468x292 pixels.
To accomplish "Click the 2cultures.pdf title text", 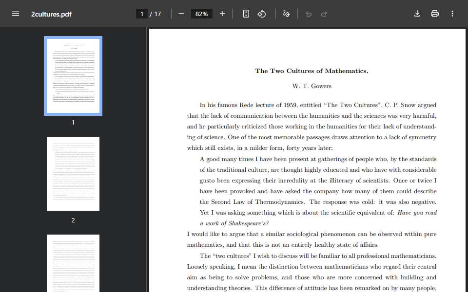I will pos(51,14).
